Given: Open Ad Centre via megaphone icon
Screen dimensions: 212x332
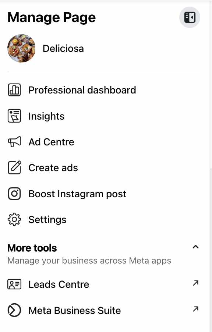Looking at the screenshot, I should point(14,142).
